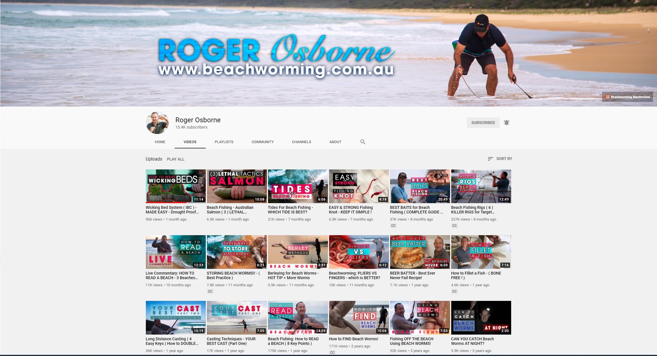Switch to the PLAYLISTS tab
The image size is (657, 356).
[224, 142]
